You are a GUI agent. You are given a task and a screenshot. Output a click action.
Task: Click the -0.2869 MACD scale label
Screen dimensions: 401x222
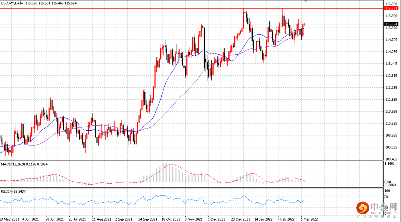[x=390, y=185]
